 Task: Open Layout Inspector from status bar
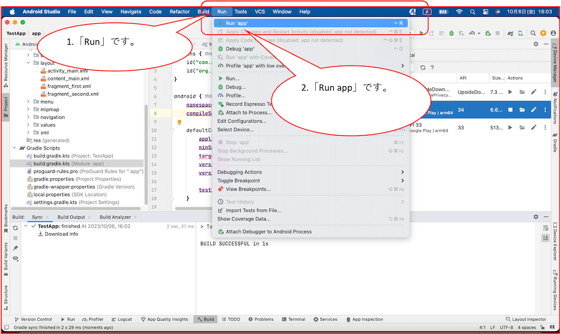point(526,319)
